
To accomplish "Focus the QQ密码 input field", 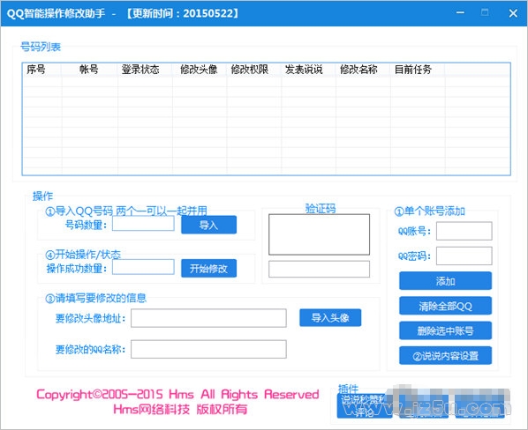I will [x=464, y=256].
